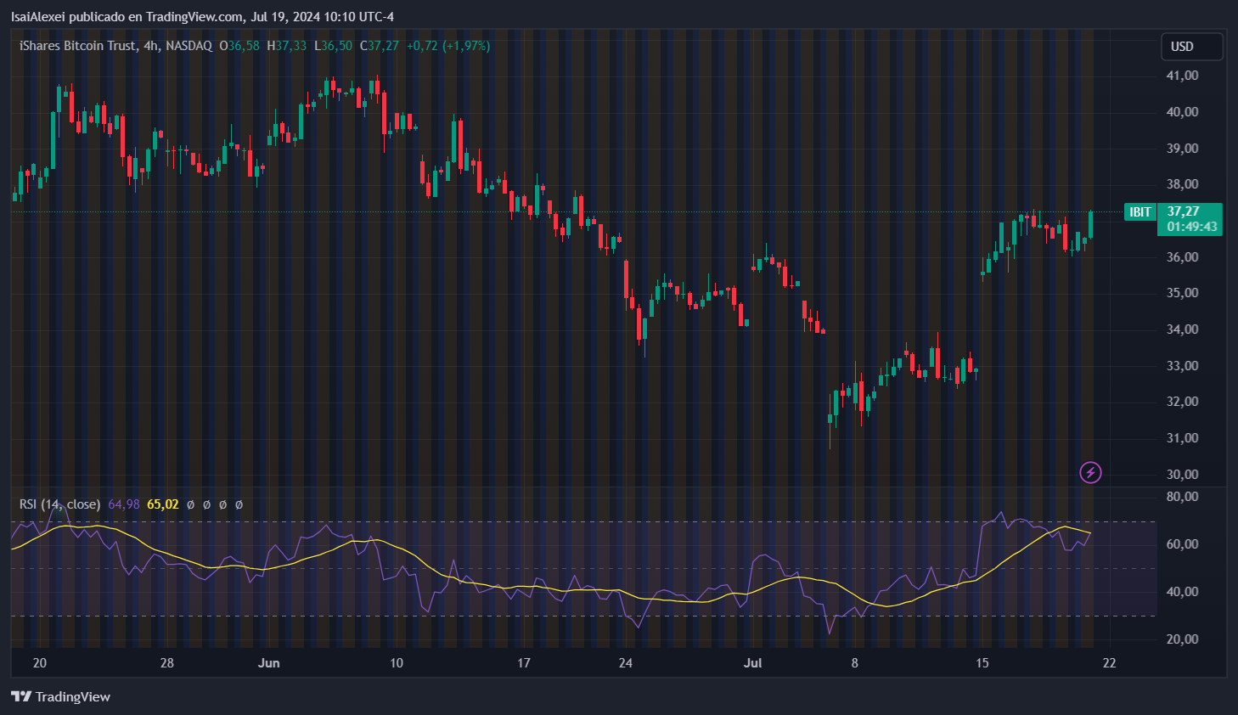Click the RSI value 64,98
The width and height of the screenshot is (1238, 715).
(x=124, y=504)
